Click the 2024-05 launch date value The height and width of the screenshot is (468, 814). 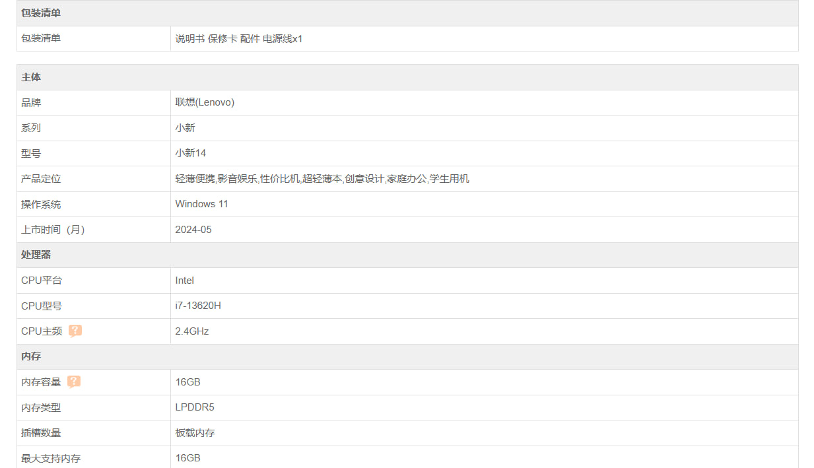click(x=193, y=230)
